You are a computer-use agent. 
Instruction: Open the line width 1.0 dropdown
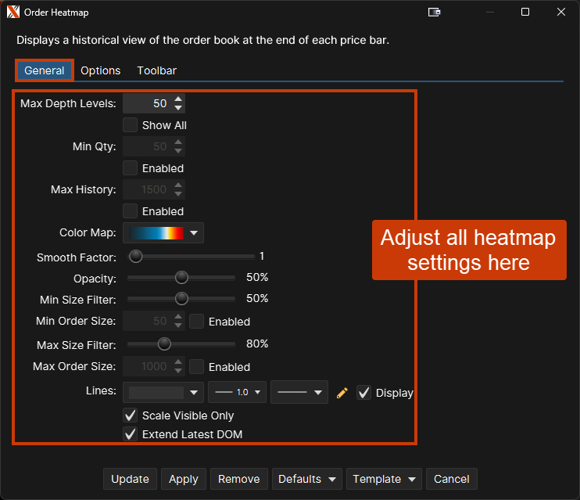point(237,393)
